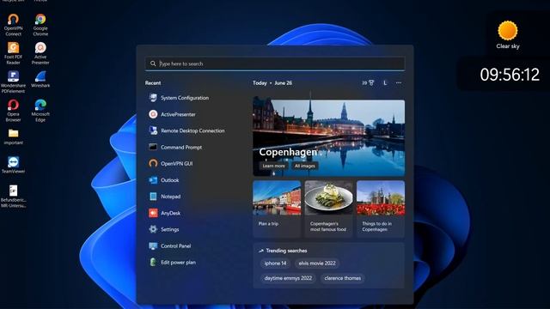
Task: Click the magnifier icon in search box
Action: (x=153, y=64)
